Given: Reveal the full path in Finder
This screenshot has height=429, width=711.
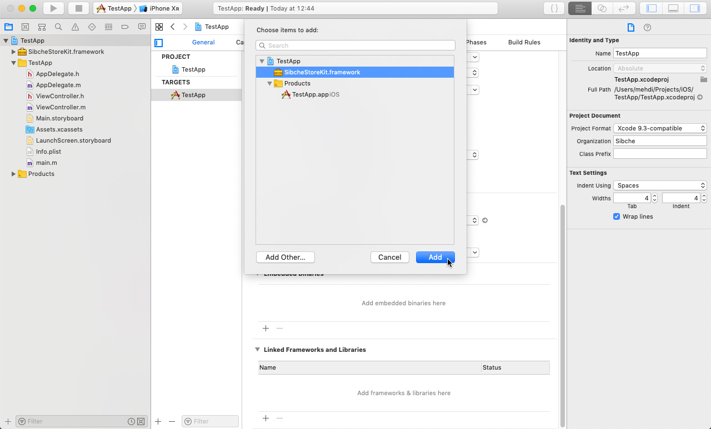Looking at the screenshot, I should pyautogui.click(x=700, y=97).
